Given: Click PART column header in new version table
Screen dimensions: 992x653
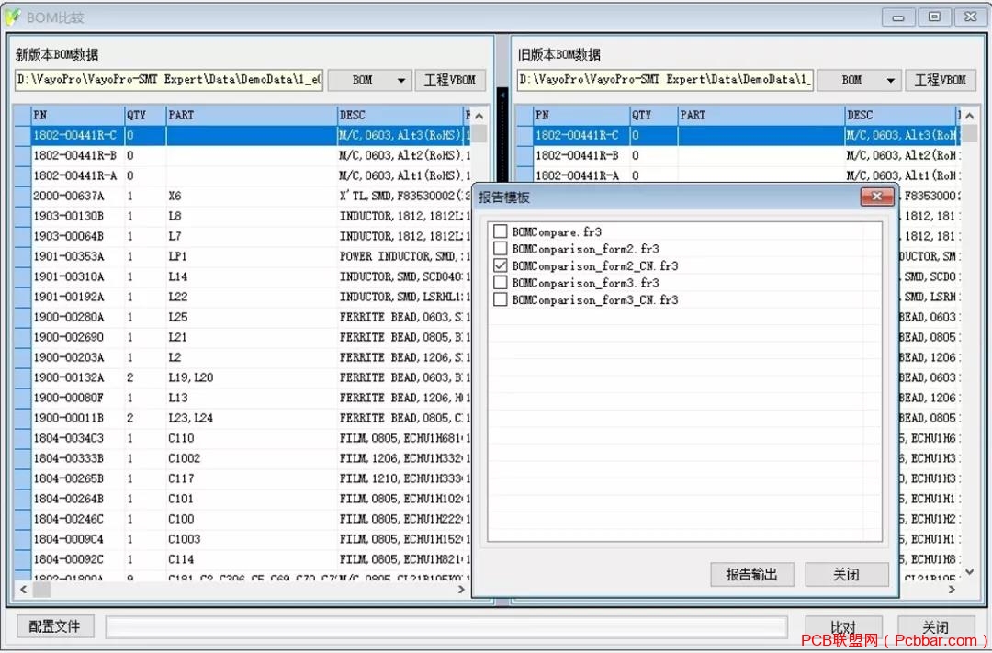Looking at the screenshot, I should tap(252, 115).
